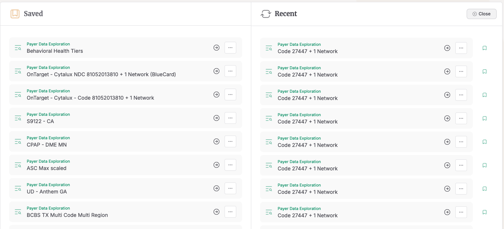
Task: Click query icon beside BCBS TX Multi Code
Action: pyautogui.click(x=18, y=212)
